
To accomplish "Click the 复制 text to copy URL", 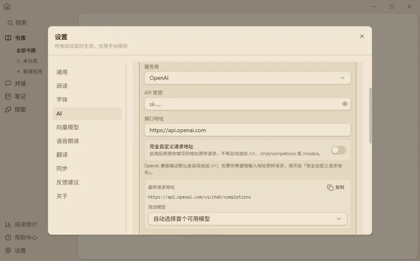I will click(340, 187).
